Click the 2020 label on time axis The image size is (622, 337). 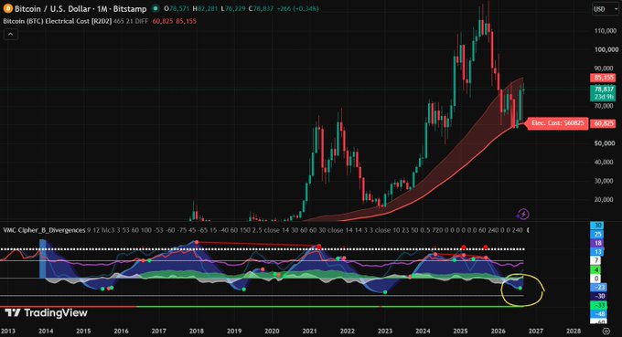click(x=272, y=331)
